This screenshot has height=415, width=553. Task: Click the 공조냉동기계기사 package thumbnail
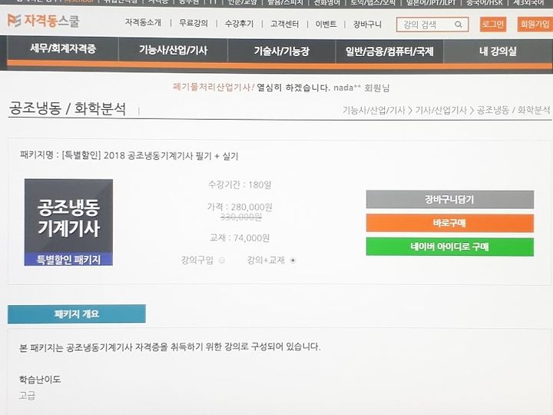pos(68,222)
